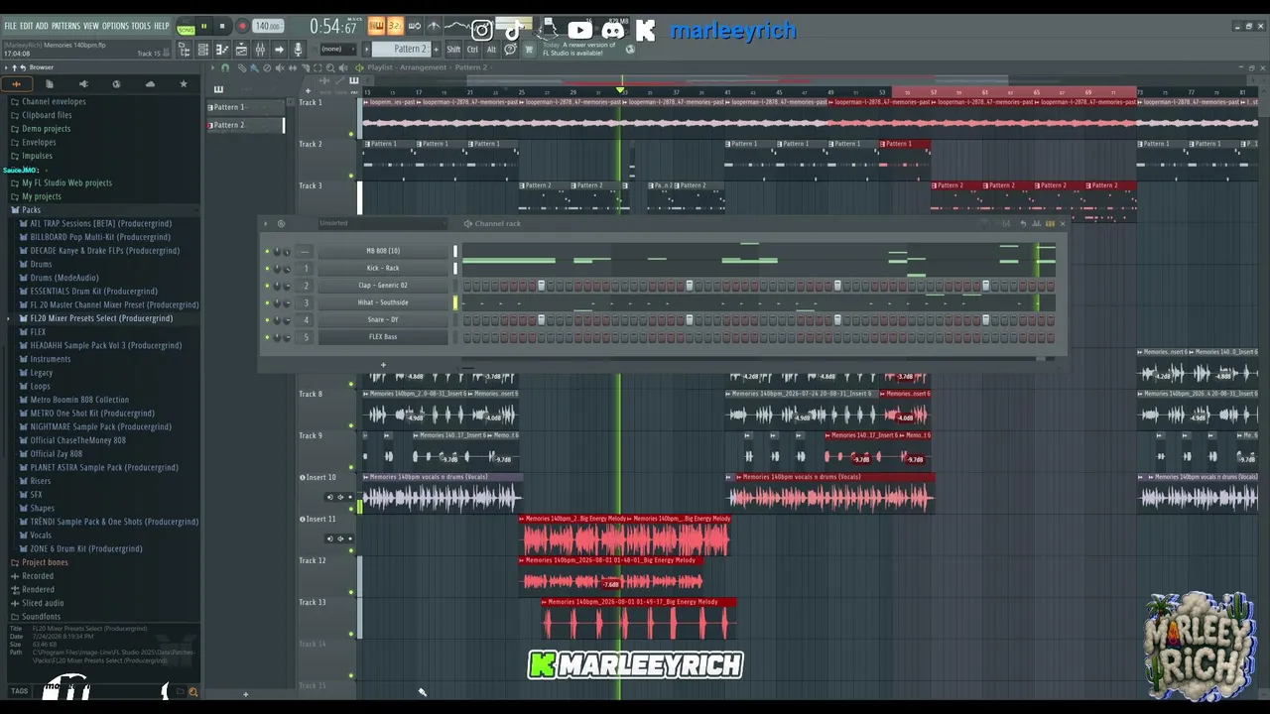1270x714 pixels.
Task: Click the help question-mark toolbar icon
Action: pos(510,50)
